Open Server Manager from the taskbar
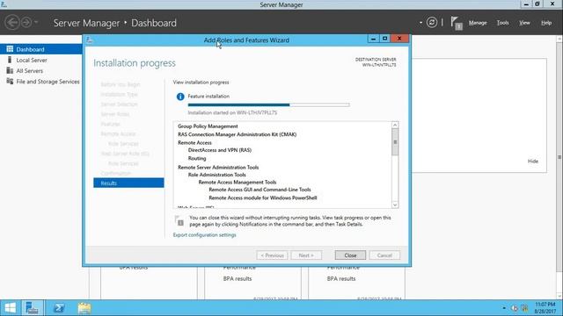 (33, 308)
